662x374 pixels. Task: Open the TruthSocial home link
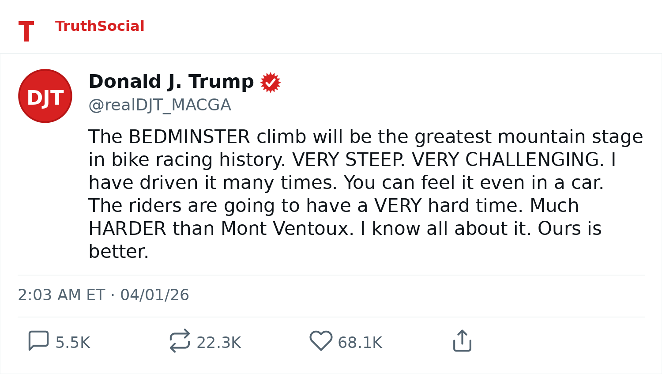(100, 26)
